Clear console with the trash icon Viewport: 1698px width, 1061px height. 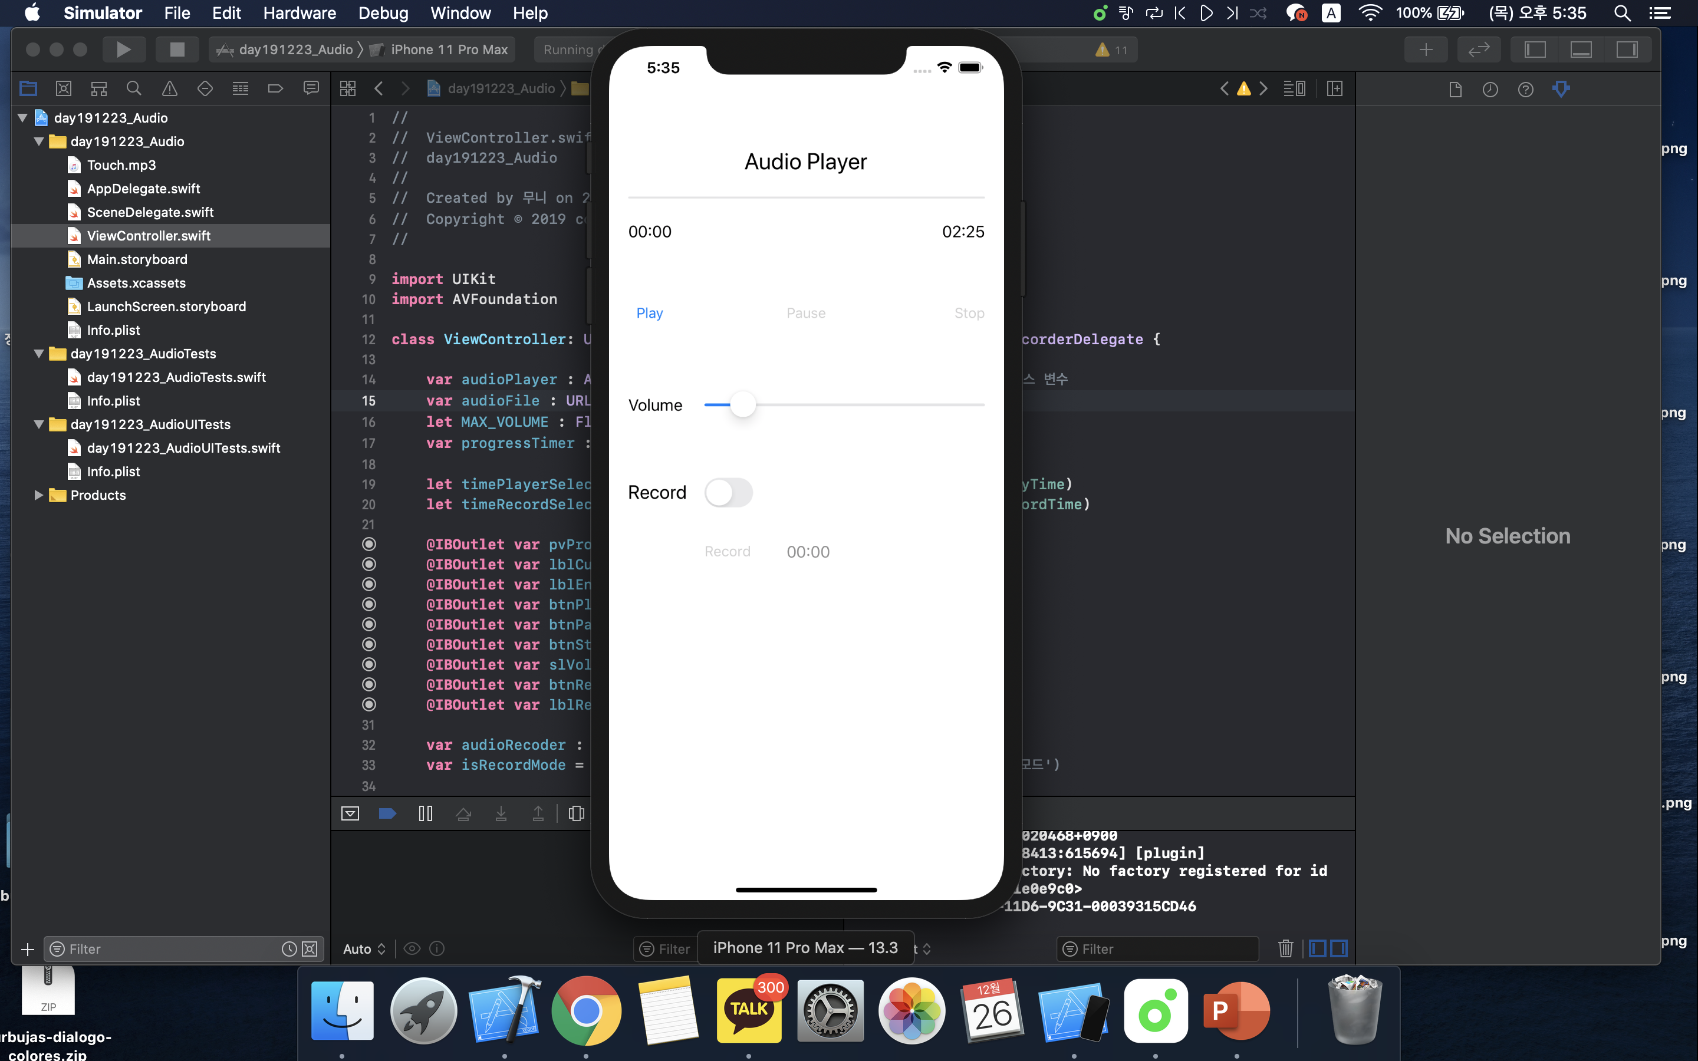[1285, 949]
